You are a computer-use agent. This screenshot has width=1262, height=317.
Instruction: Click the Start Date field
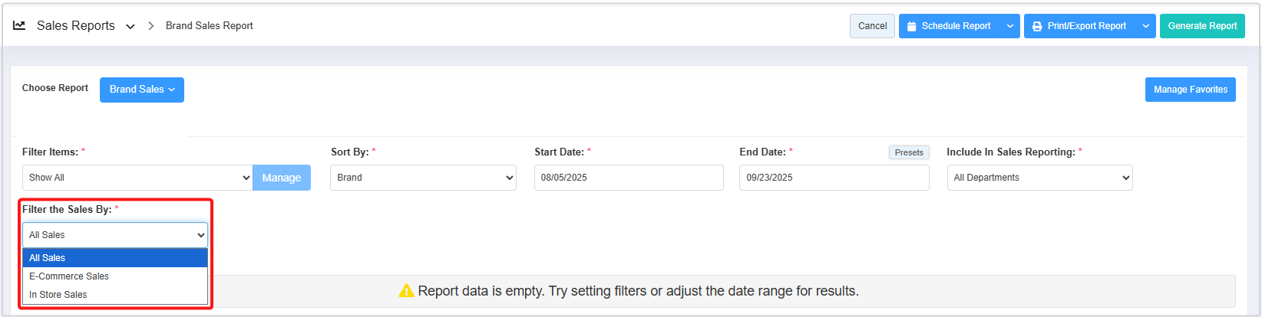[629, 178]
